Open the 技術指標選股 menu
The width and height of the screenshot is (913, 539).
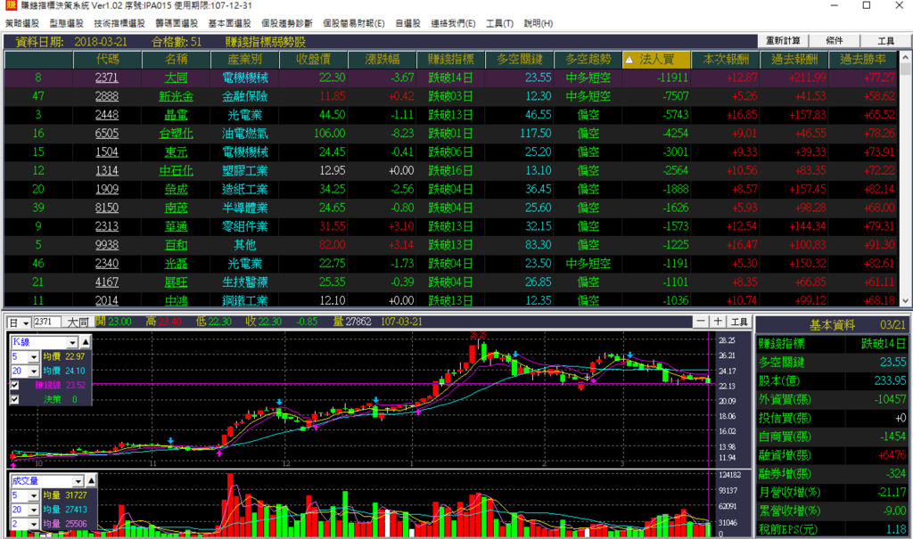[x=119, y=23]
